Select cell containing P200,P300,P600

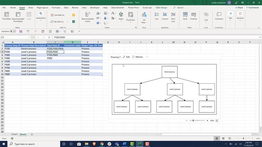point(55,49)
